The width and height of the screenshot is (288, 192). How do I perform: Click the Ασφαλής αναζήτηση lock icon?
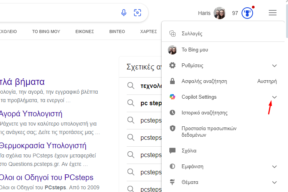172,81
